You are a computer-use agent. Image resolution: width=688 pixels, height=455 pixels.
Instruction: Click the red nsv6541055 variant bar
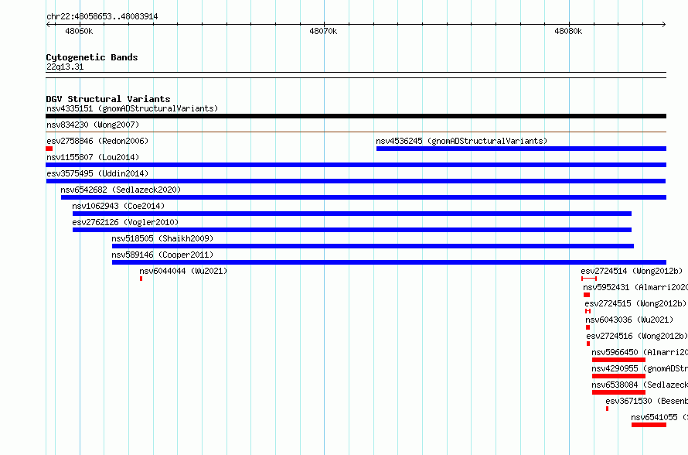649,425
